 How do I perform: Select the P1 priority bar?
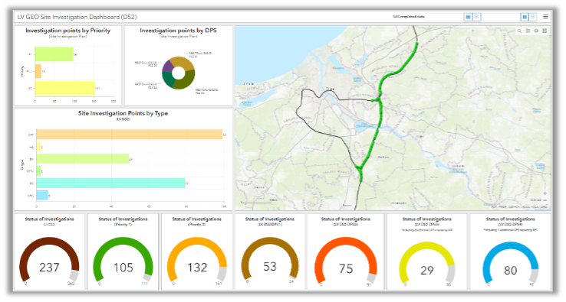coord(54,54)
